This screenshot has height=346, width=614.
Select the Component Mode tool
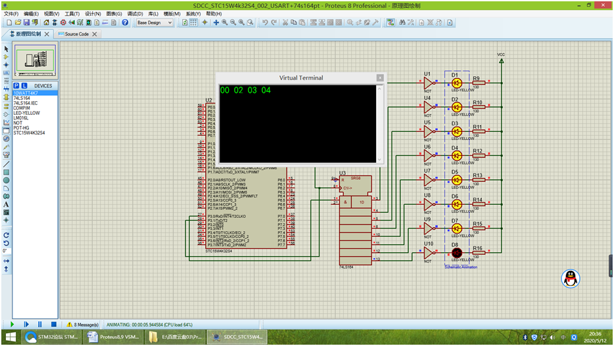6,57
